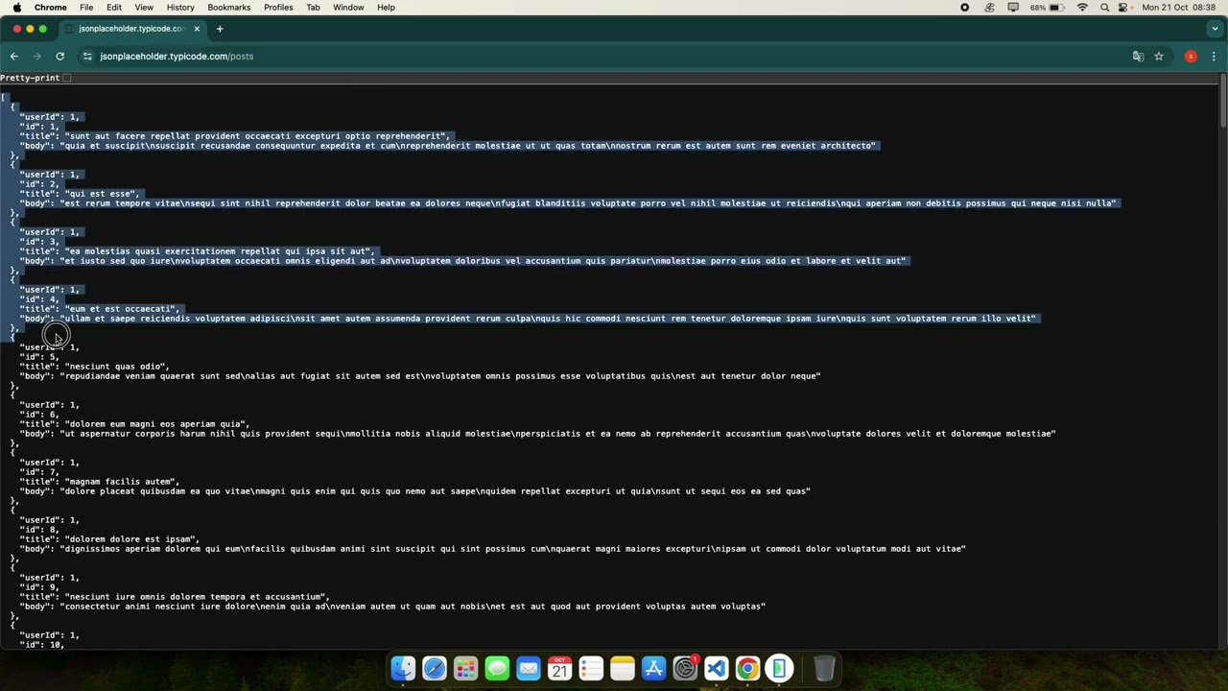This screenshot has width=1228, height=691.
Task: Open site information icon in address bar
Action: click(x=87, y=57)
